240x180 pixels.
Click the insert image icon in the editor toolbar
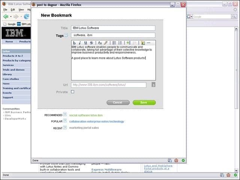[x=142, y=43]
